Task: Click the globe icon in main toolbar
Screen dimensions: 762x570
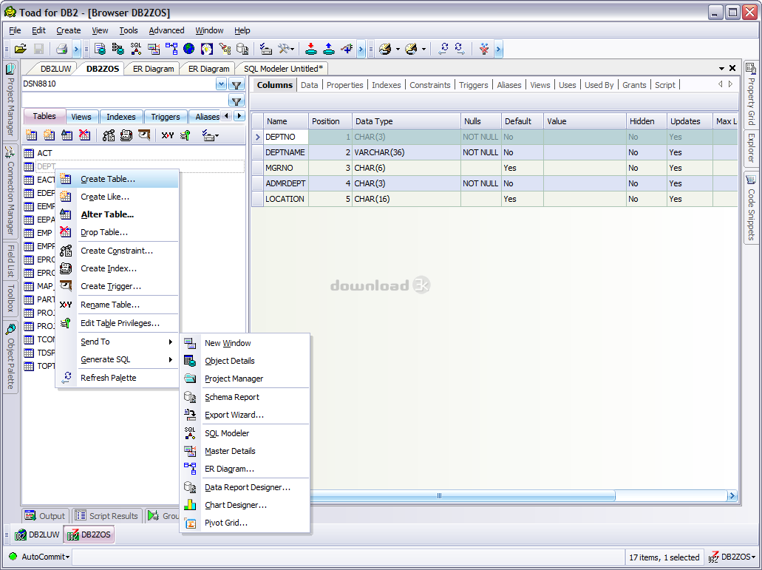Action: pyautogui.click(x=189, y=49)
